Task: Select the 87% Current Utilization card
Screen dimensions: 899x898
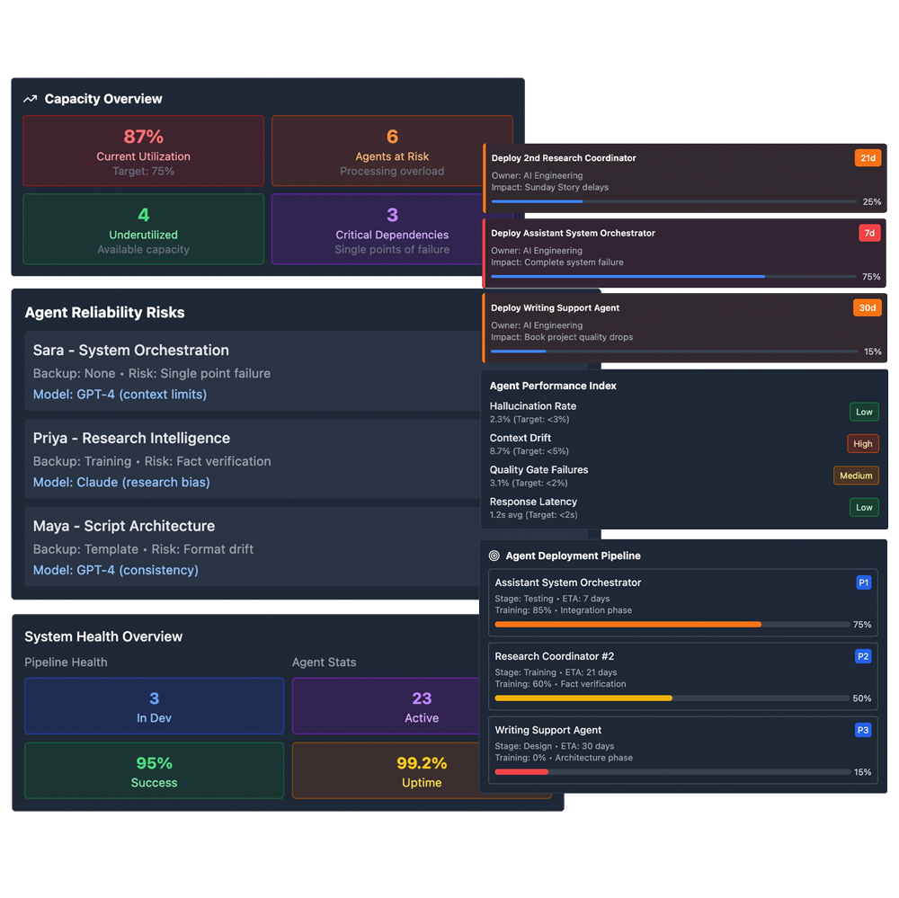Action: 144,150
